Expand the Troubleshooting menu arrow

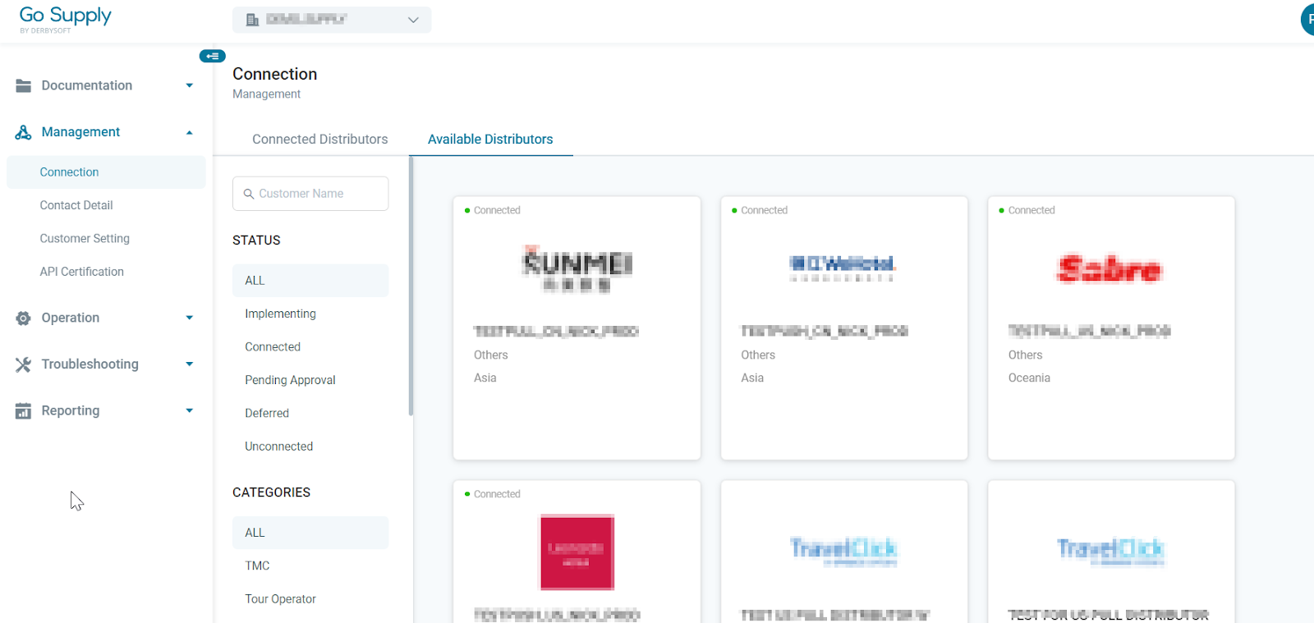pos(190,364)
